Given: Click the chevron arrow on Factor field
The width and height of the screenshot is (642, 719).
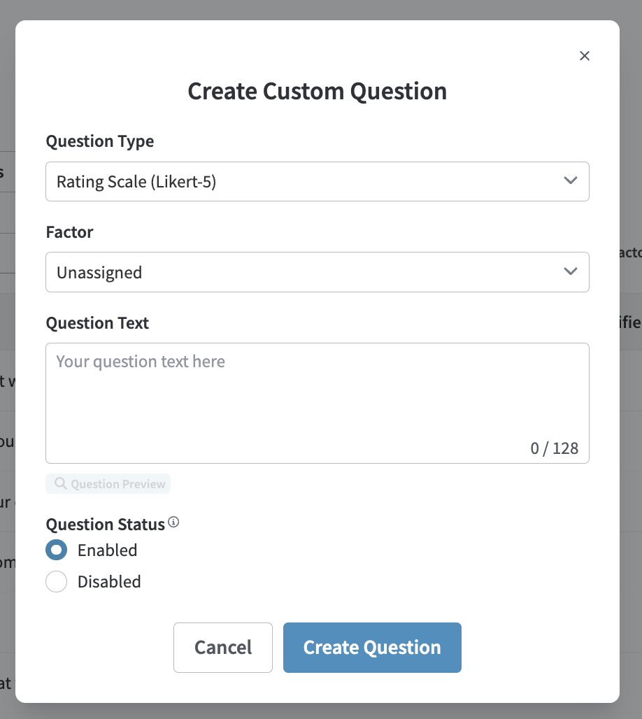Looking at the screenshot, I should point(571,271).
